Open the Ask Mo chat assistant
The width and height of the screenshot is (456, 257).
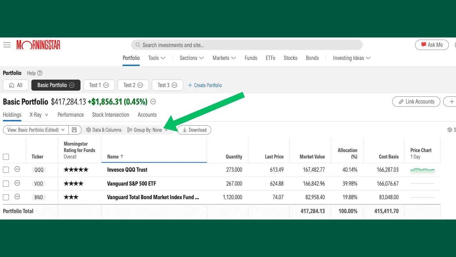point(432,45)
